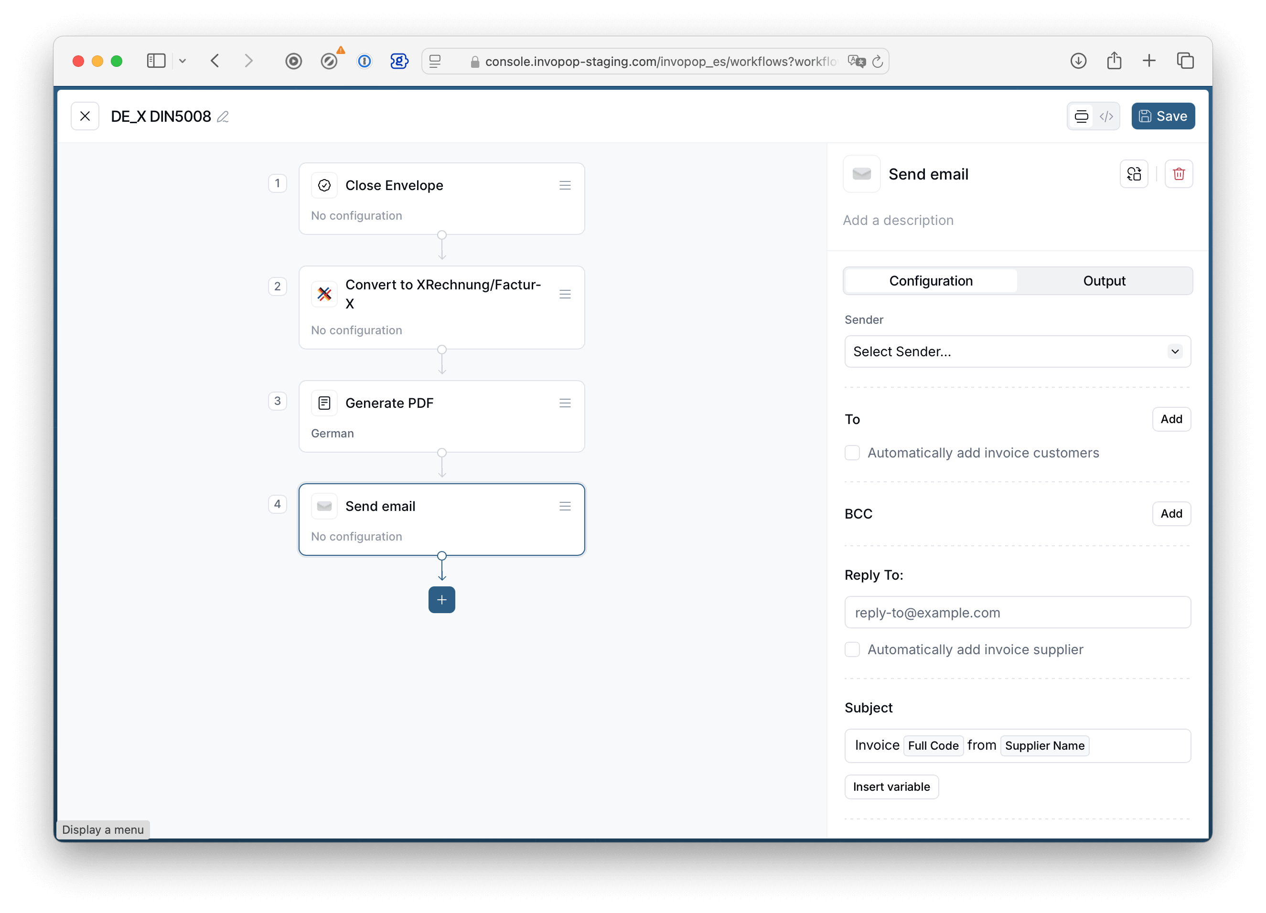
Task: Switch to visual editor view icon
Action: [x=1081, y=116]
